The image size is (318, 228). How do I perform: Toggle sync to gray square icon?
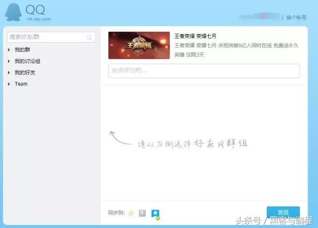point(142,213)
